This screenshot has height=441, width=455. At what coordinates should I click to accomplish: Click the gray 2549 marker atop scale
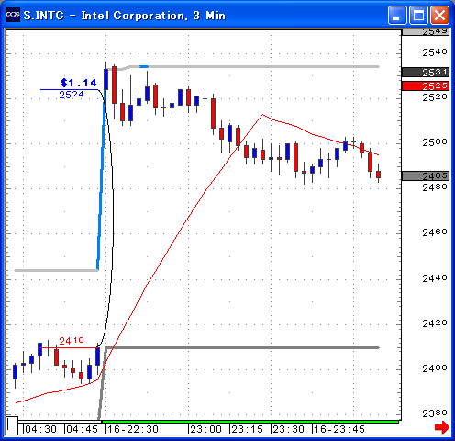(x=426, y=31)
